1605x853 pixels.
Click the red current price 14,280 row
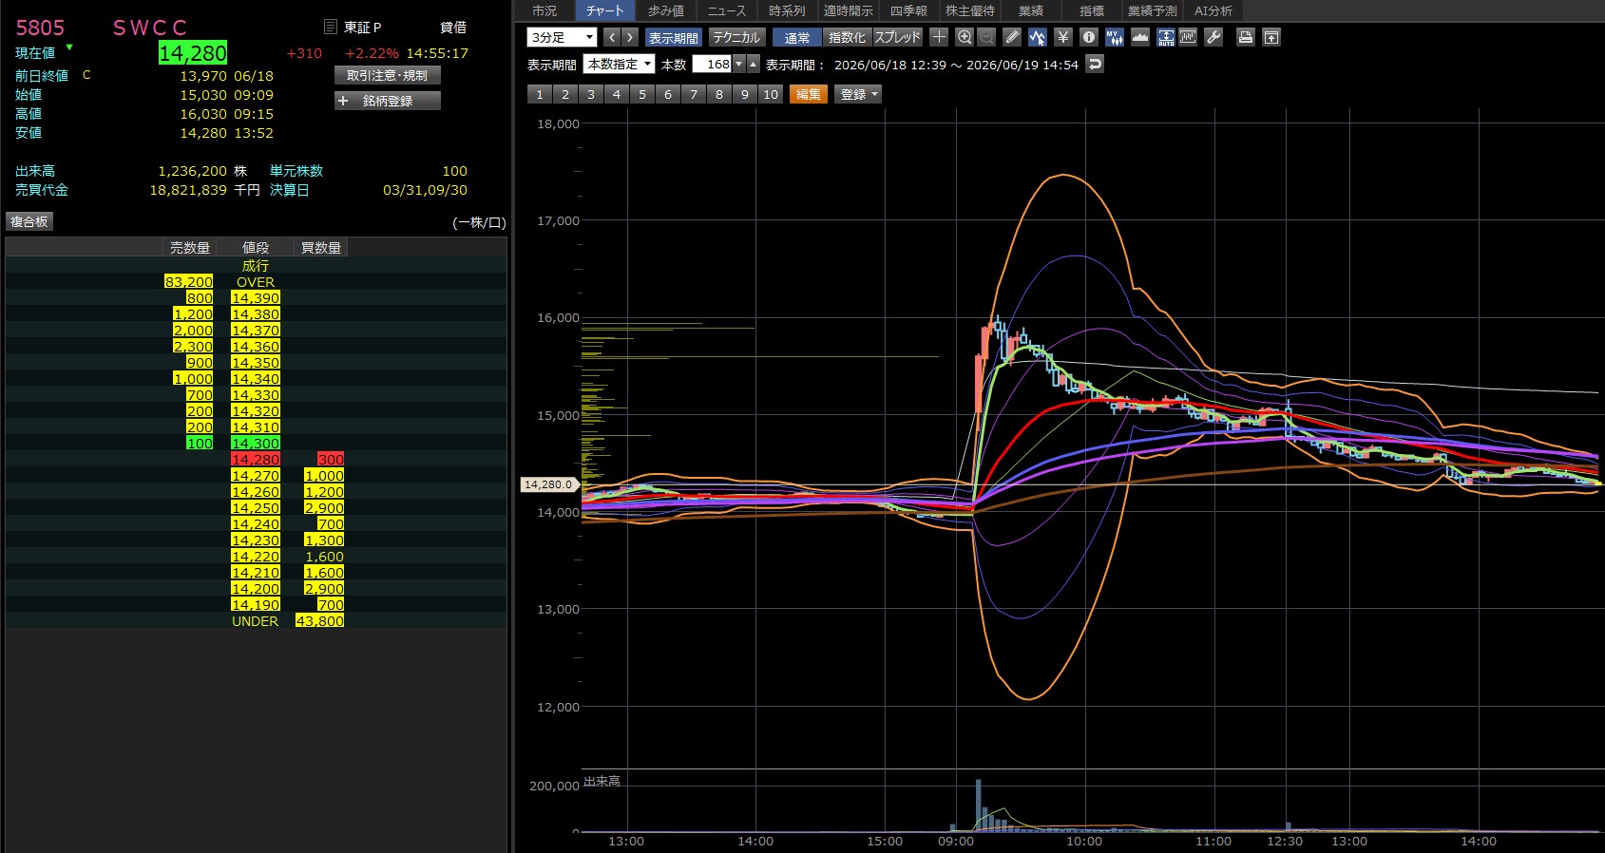tap(256, 460)
